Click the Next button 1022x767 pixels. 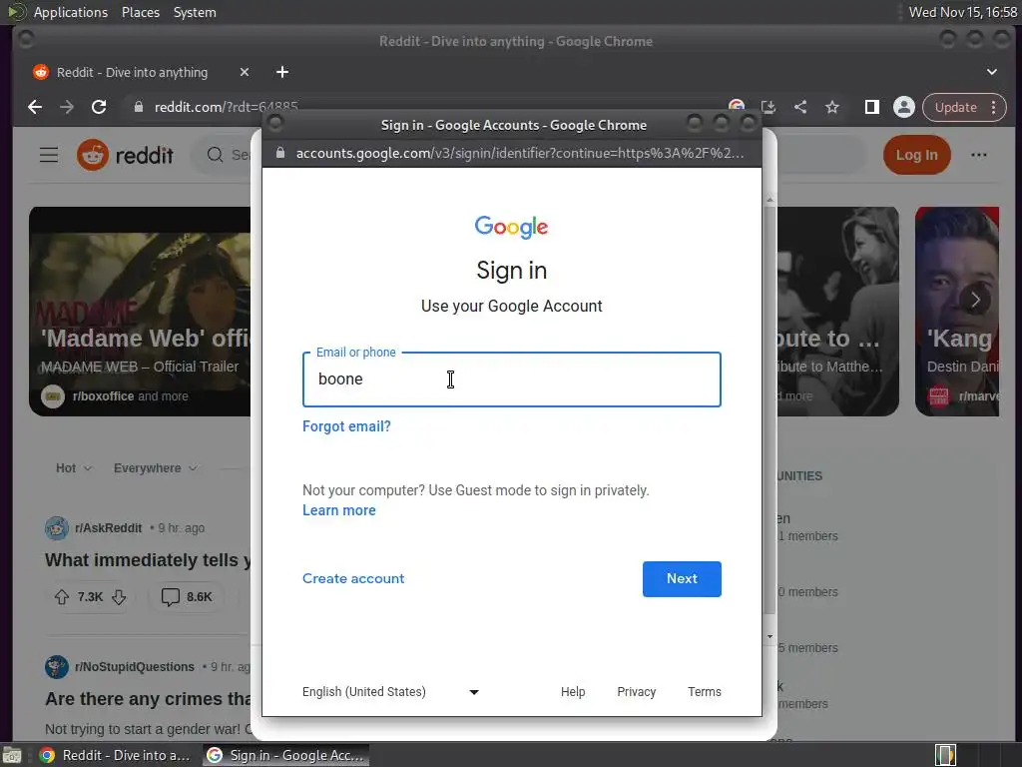point(682,578)
